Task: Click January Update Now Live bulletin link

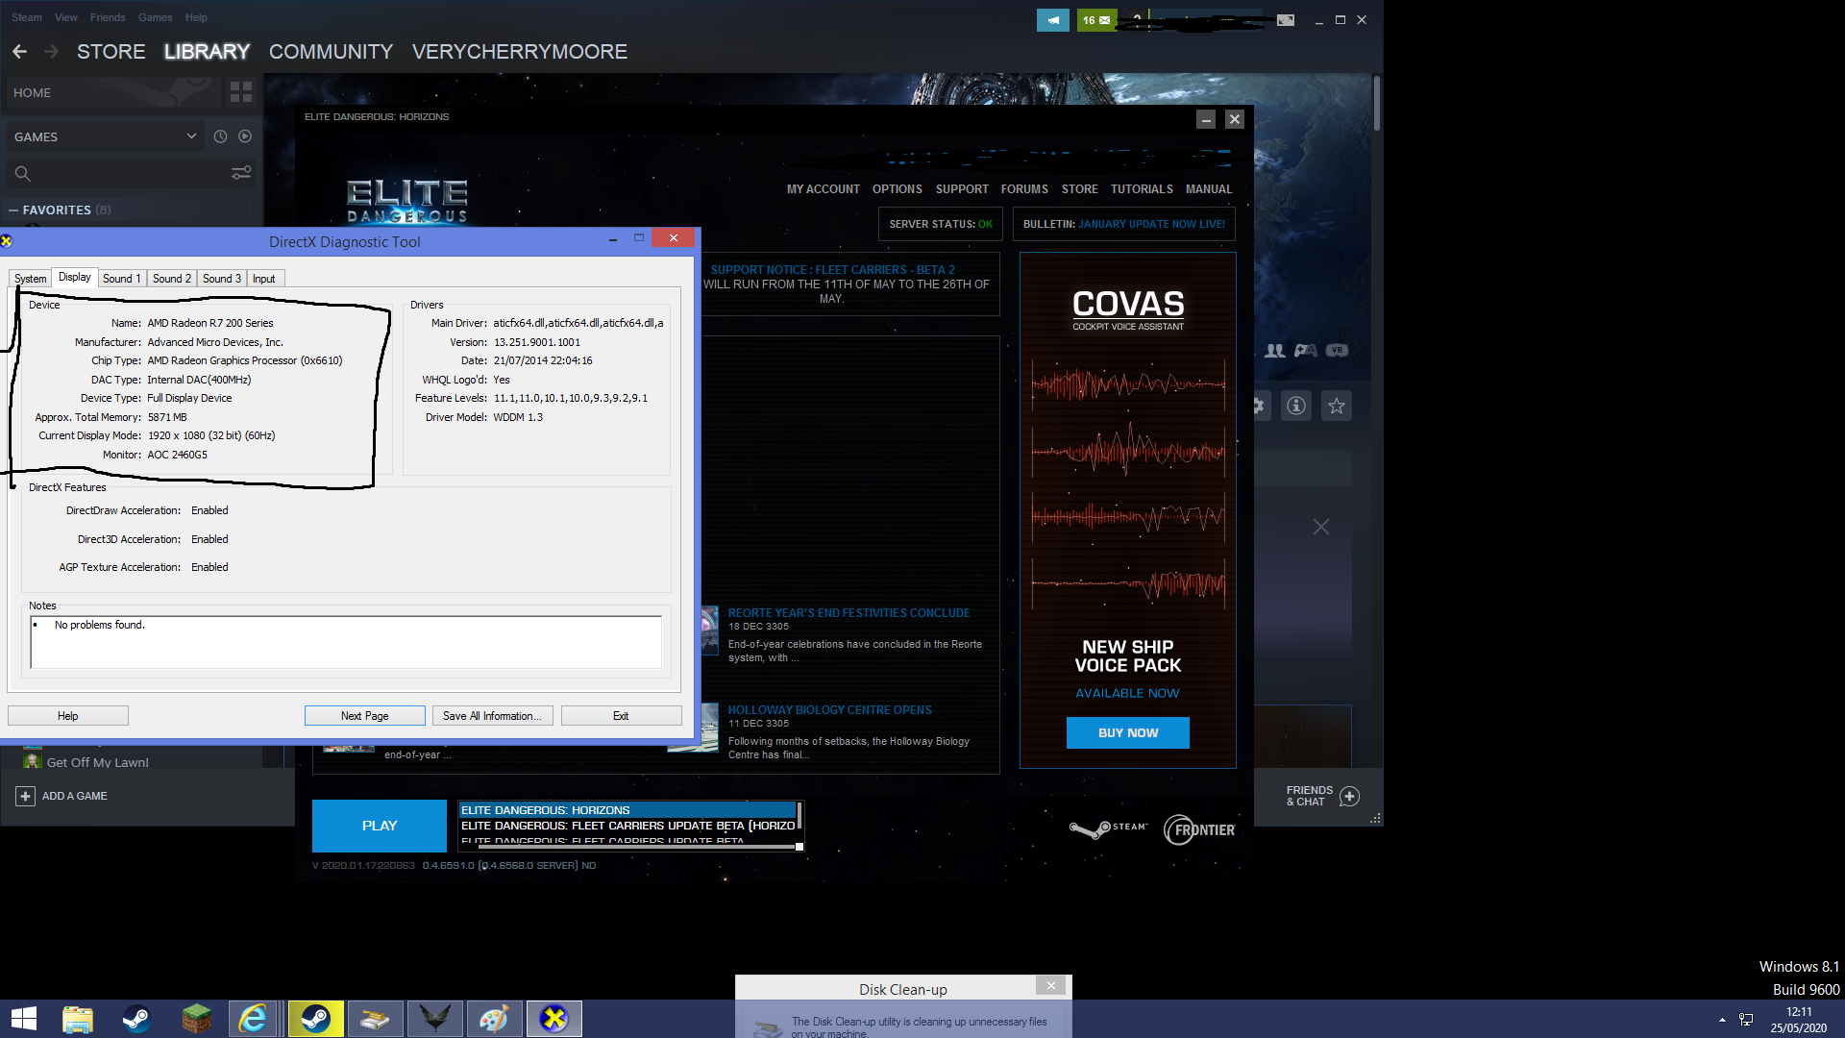Action: pyautogui.click(x=1151, y=224)
